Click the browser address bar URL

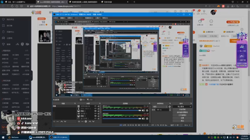pos(66,6)
